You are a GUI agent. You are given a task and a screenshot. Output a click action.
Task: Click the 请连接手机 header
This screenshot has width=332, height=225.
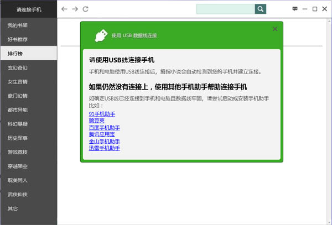point(29,9)
